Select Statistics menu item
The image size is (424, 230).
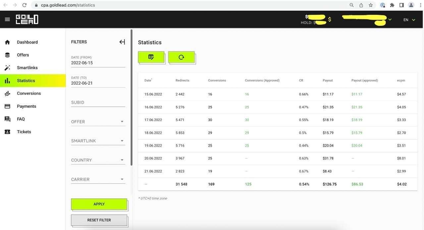click(33, 81)
